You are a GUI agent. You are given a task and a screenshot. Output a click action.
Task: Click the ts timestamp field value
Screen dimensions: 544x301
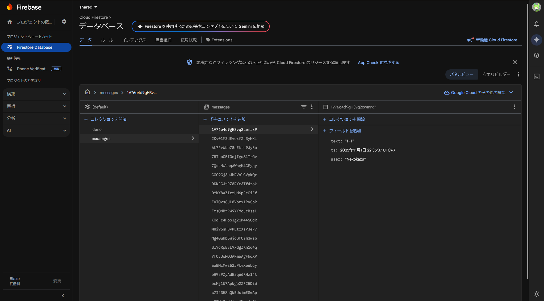368,150
